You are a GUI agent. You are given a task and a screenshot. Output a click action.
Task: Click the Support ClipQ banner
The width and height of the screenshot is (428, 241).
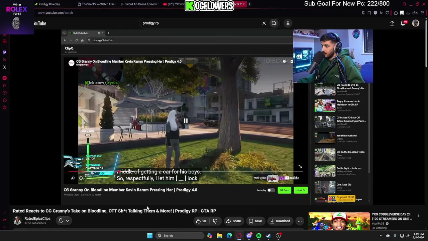(341, 198)
